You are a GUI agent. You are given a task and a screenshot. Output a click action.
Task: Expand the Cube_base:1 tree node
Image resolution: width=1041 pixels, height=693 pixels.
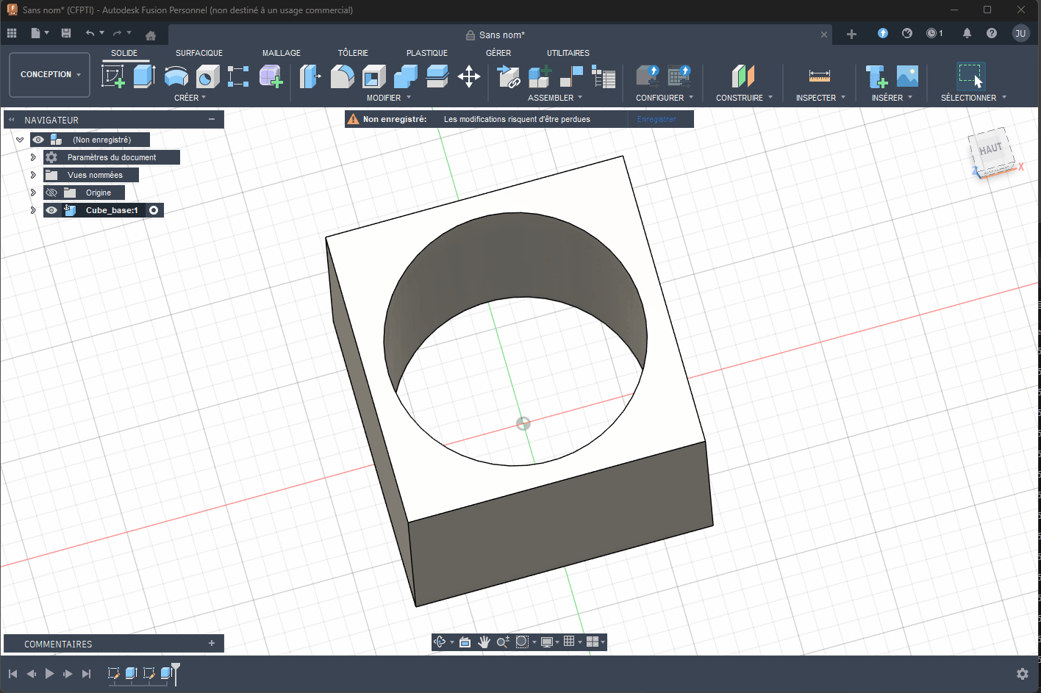point(32,209)
